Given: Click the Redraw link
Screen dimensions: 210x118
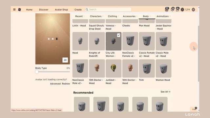Looking at the screenshot, I should coord(66,84).
